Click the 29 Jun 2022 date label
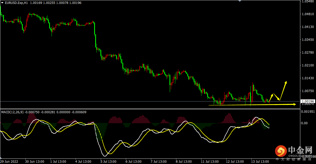 click(x=9, y=162)
